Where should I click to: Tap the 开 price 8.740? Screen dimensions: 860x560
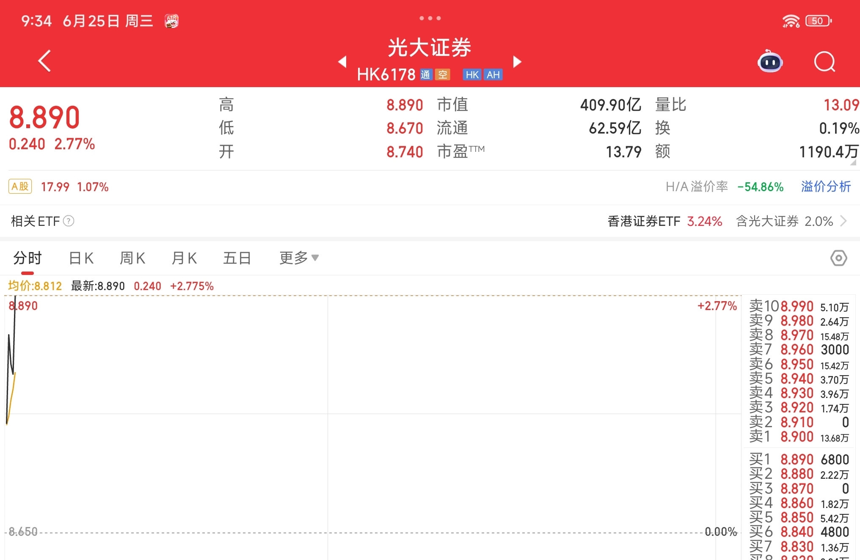pyautogui.click(x=405, y=152)
